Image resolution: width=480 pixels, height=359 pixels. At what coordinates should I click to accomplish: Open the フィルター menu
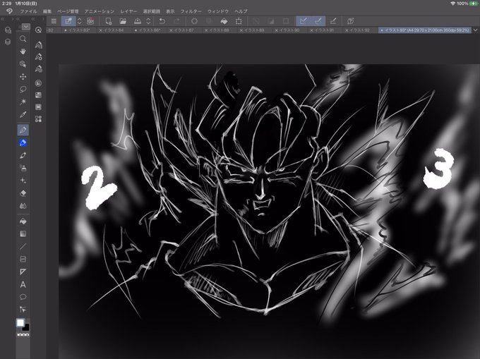click(191, 11)
